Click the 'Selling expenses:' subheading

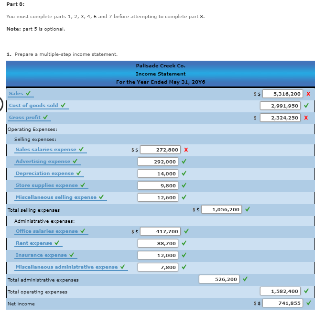tap(35, 140)
